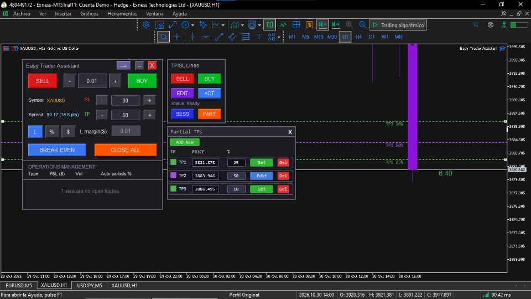The height and width of the screenshot is (299, 531).
Task: Select $ risk sizing mode
Action: 68,132
